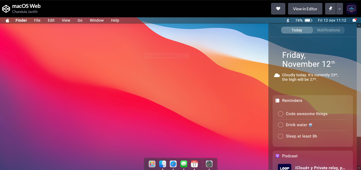Image resolution: width=361 pixels, height=170 pixels.
Task: Open Messages from the dock
Action: [x=184, y=164]
